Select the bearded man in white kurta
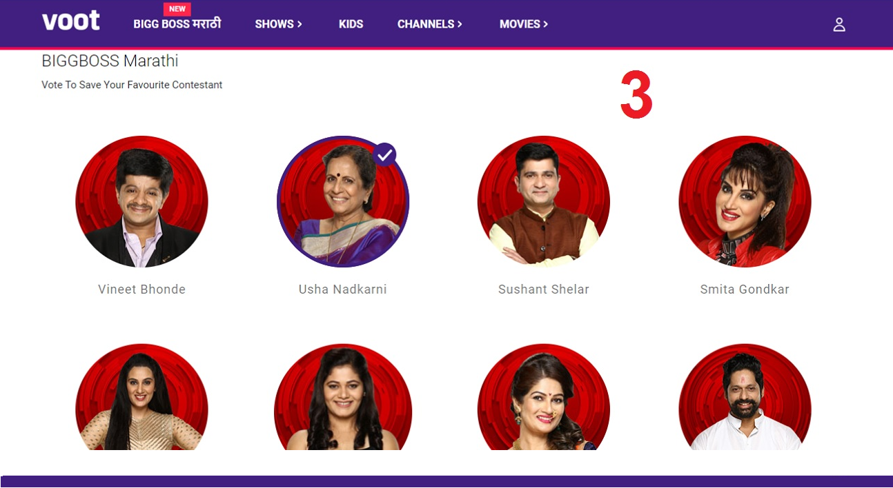Image resolution: width=893 pixels, height=488 pixels. [x=745, y=398]
